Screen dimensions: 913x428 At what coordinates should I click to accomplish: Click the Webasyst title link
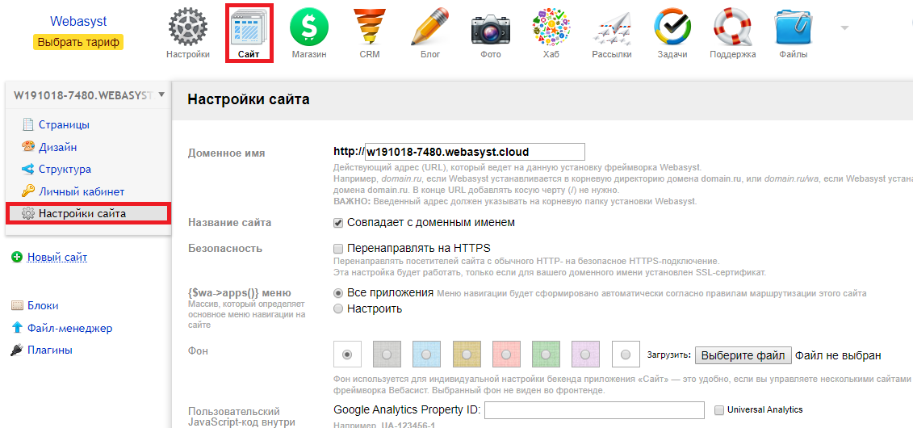pyautogui.click(x=78, y=22)
